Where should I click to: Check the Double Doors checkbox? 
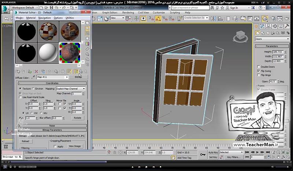(x=259, y=67)
